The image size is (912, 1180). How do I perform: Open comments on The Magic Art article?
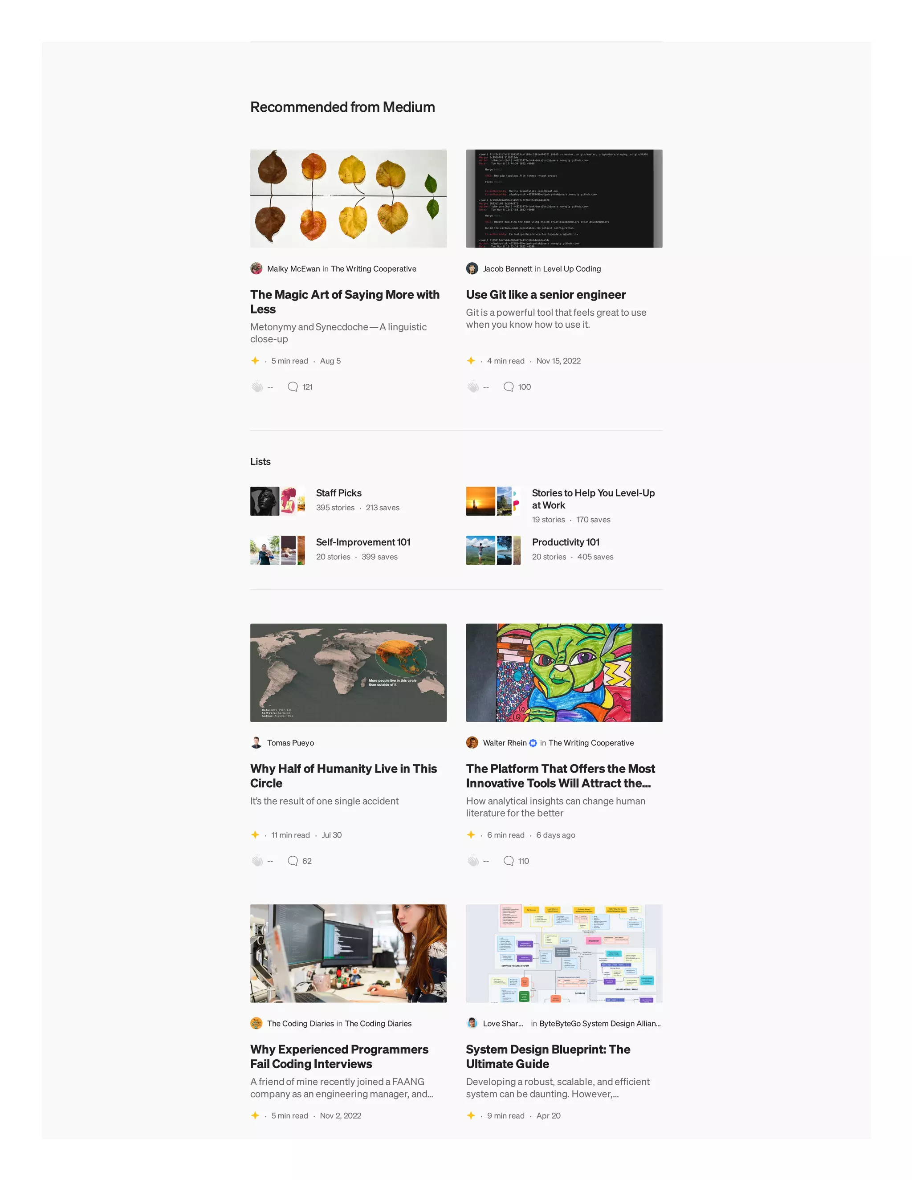coord(293,387)
